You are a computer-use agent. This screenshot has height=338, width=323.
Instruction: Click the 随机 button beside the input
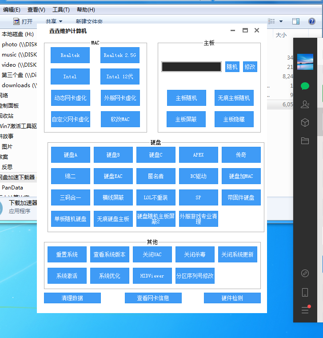coord(232,67)
